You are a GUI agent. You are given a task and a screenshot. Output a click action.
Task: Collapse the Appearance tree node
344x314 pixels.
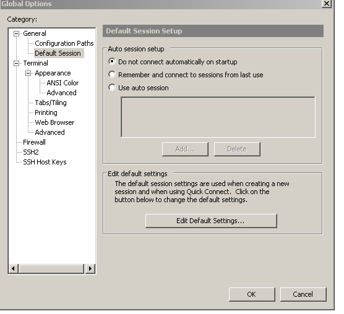(x=28, y=73)
